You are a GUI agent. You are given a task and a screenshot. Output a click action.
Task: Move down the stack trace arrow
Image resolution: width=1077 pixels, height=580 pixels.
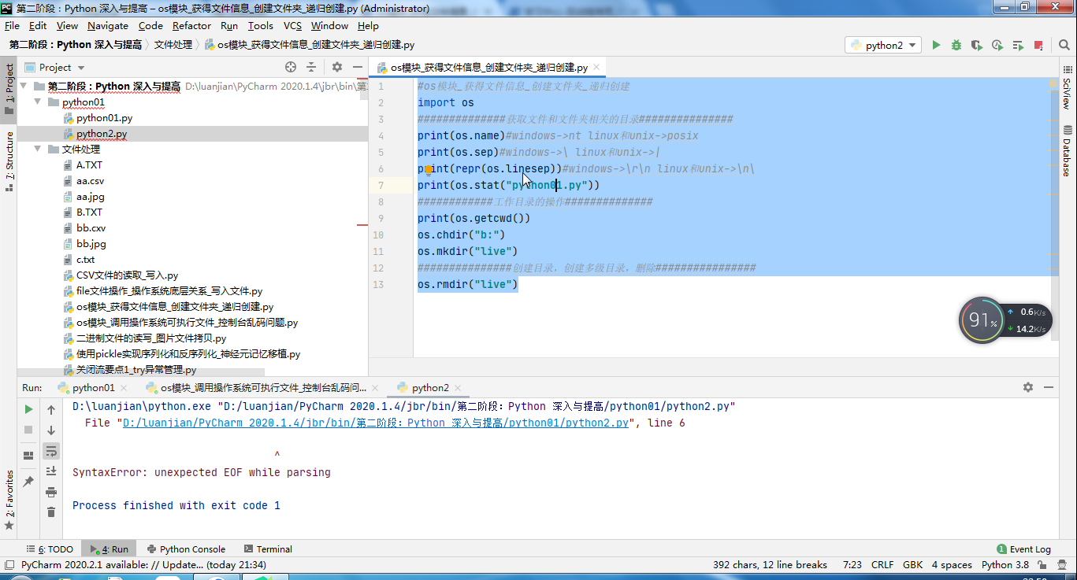point(51,430)
